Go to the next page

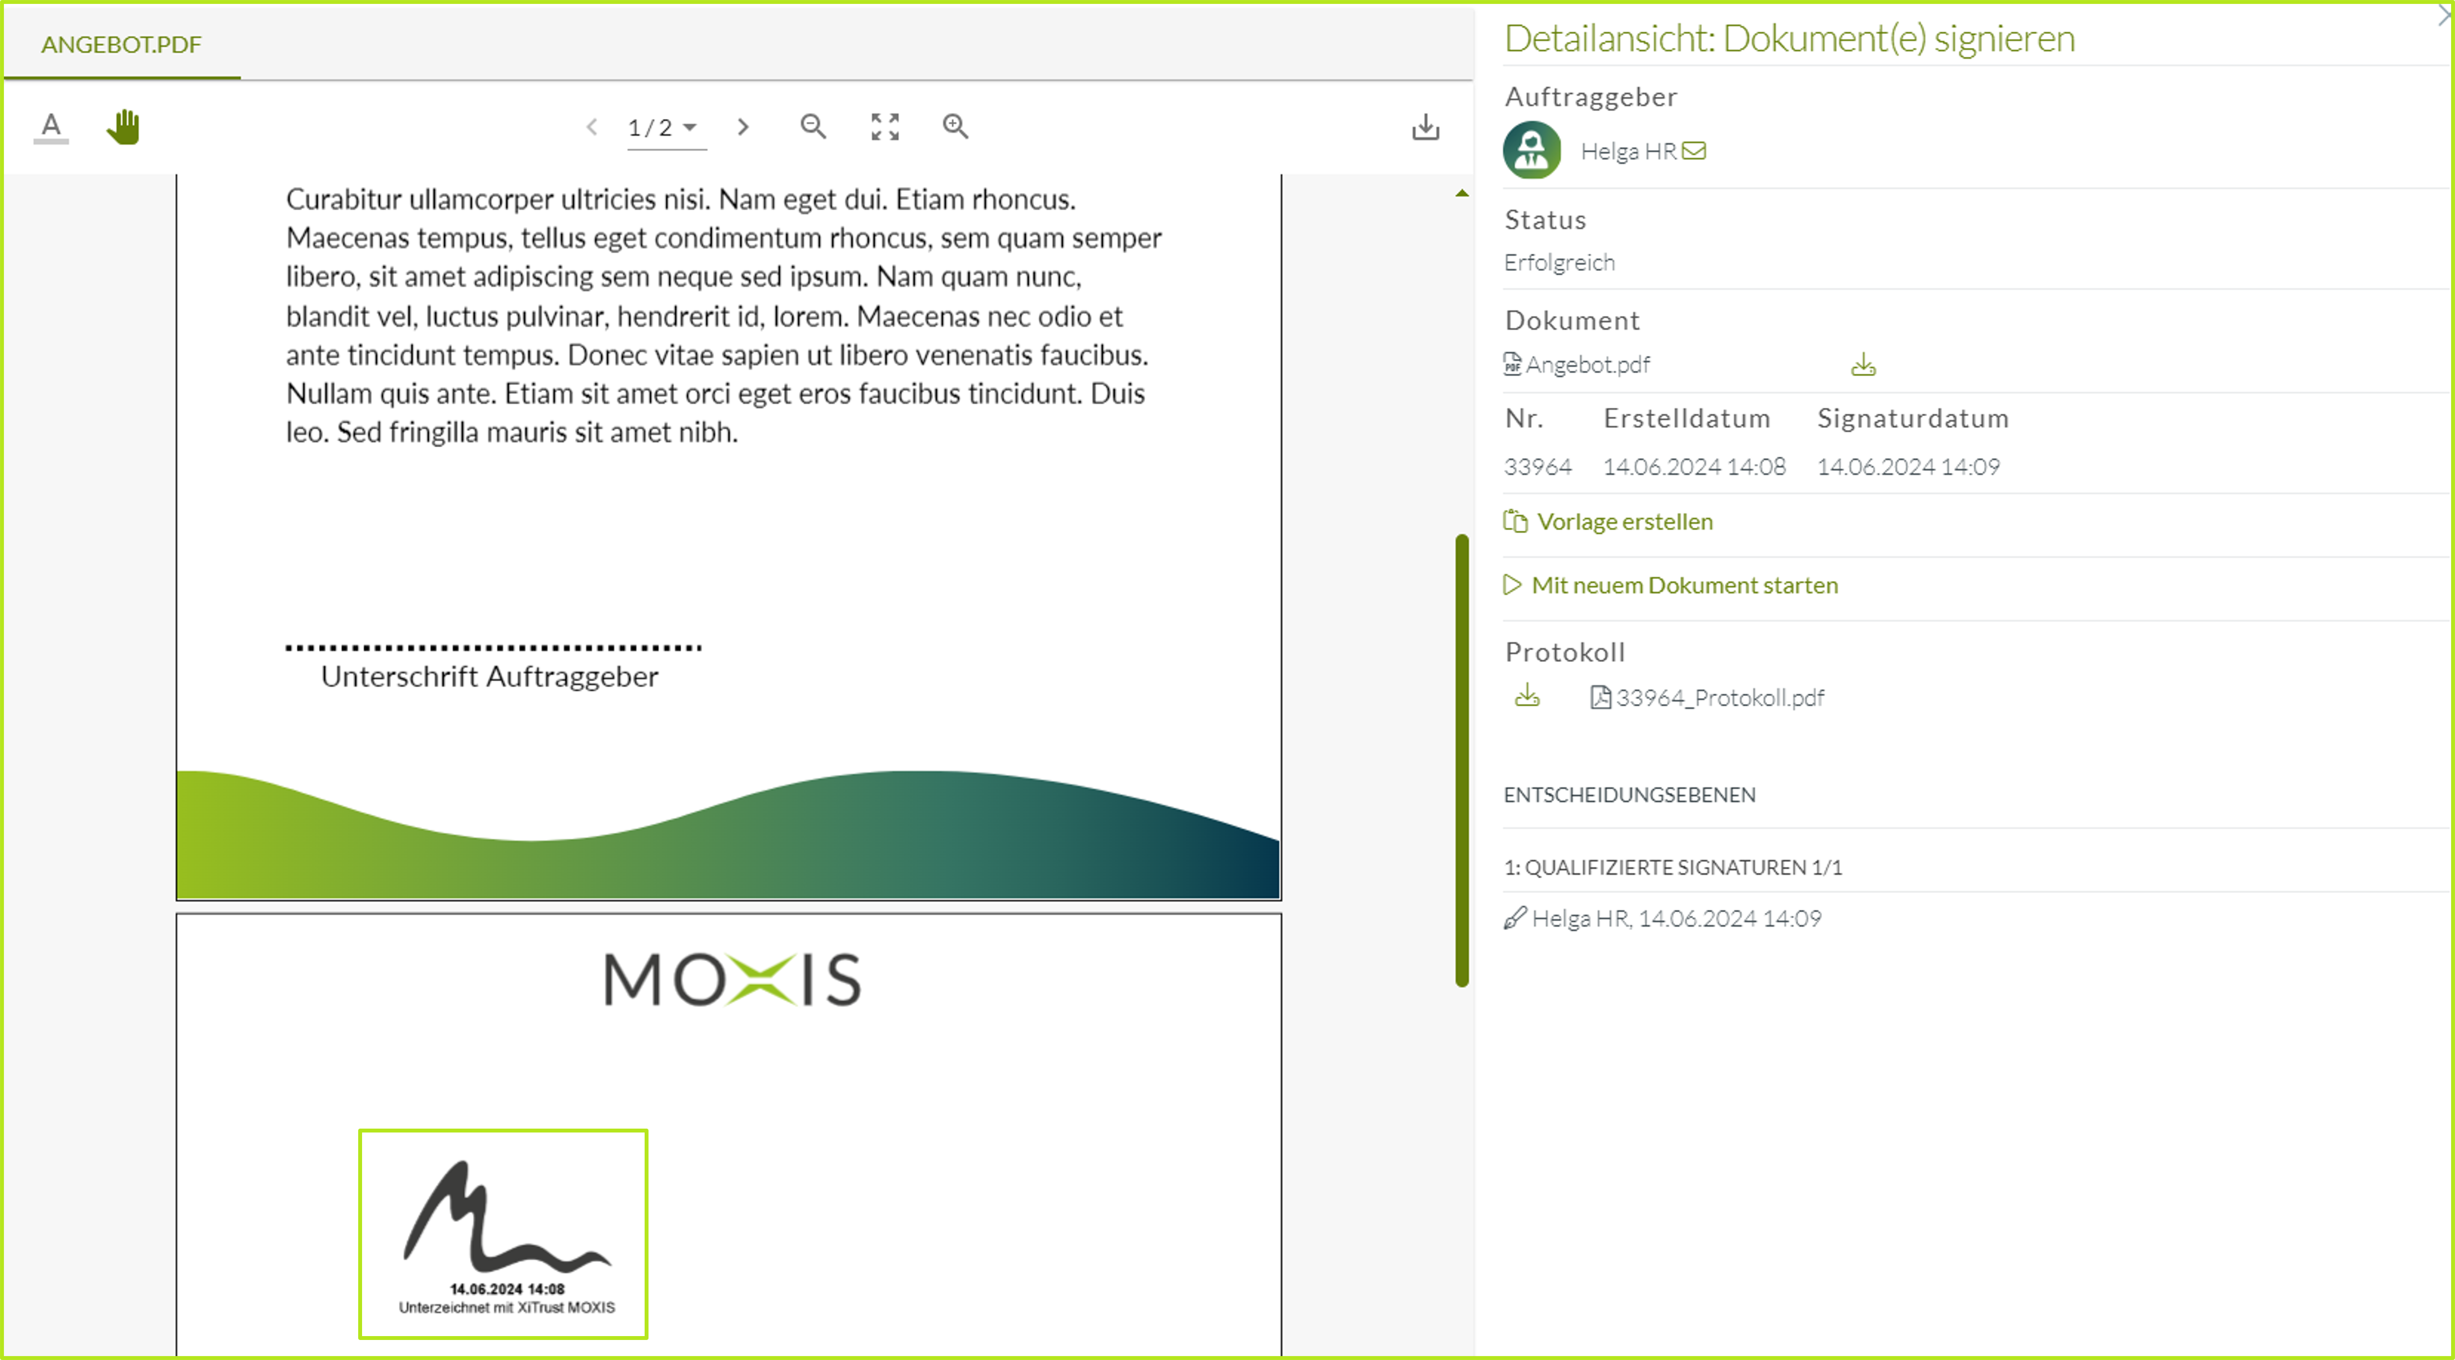744,127
